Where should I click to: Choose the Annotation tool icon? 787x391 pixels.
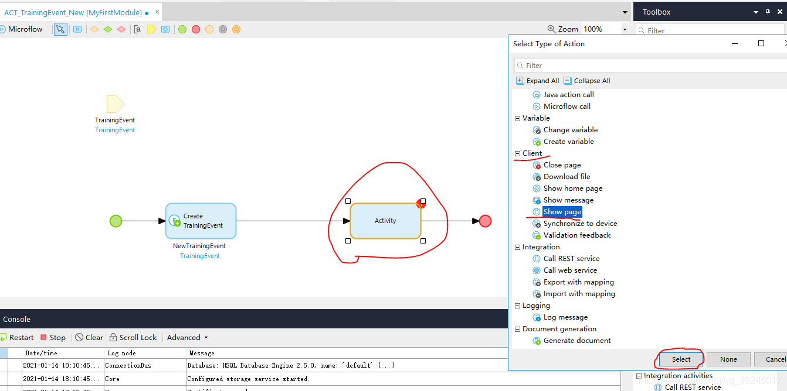137,29
